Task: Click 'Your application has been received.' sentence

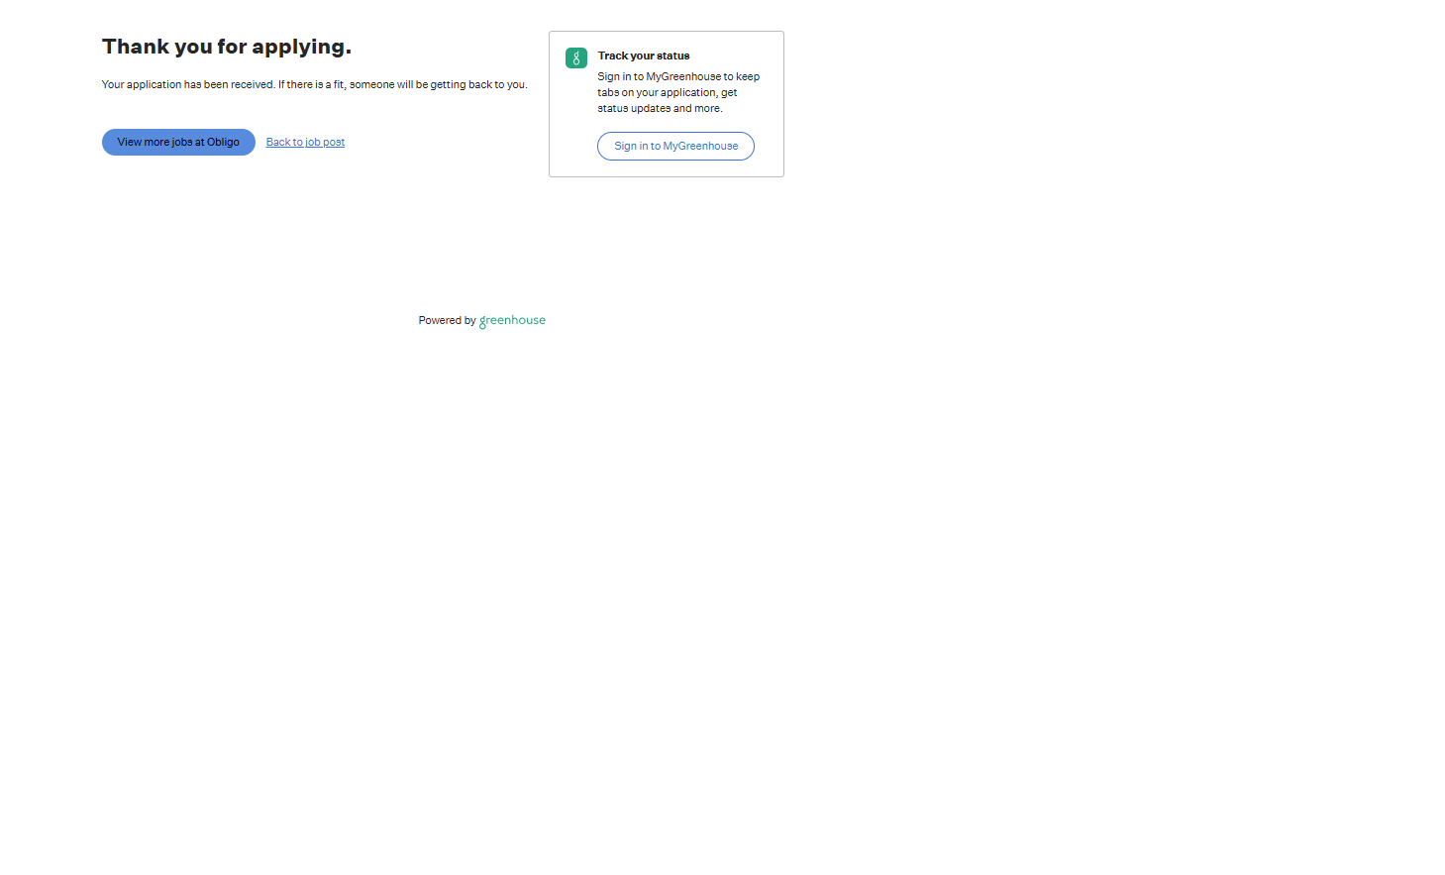Action: (188, 85)
